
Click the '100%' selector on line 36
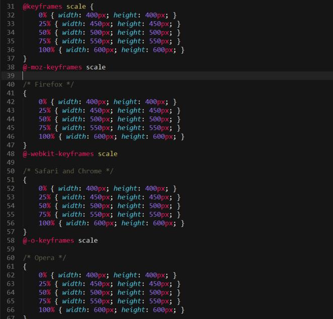point(46,50)
